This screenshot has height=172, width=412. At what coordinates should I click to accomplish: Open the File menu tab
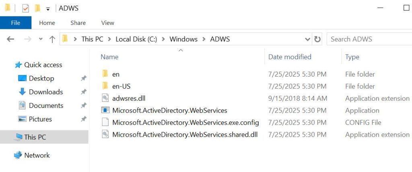pos(15,23)
